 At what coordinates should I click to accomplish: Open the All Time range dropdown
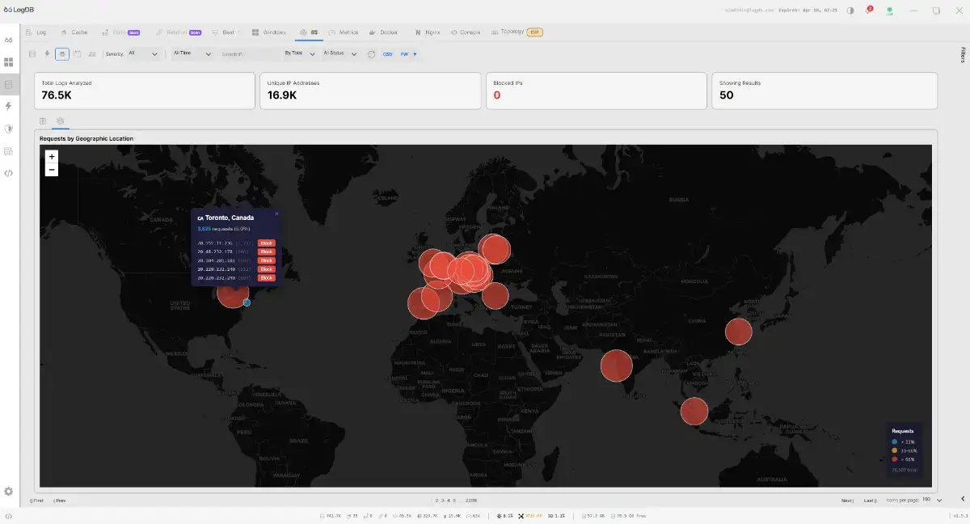pyautogui.click(x=192, y=54)
